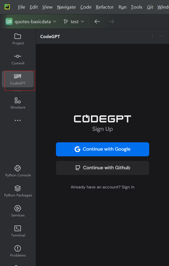The height and width of the screenshot is (266, 169).
Task: Hide the CodeGPT panel with minimize dash
Action: [162, 36]
